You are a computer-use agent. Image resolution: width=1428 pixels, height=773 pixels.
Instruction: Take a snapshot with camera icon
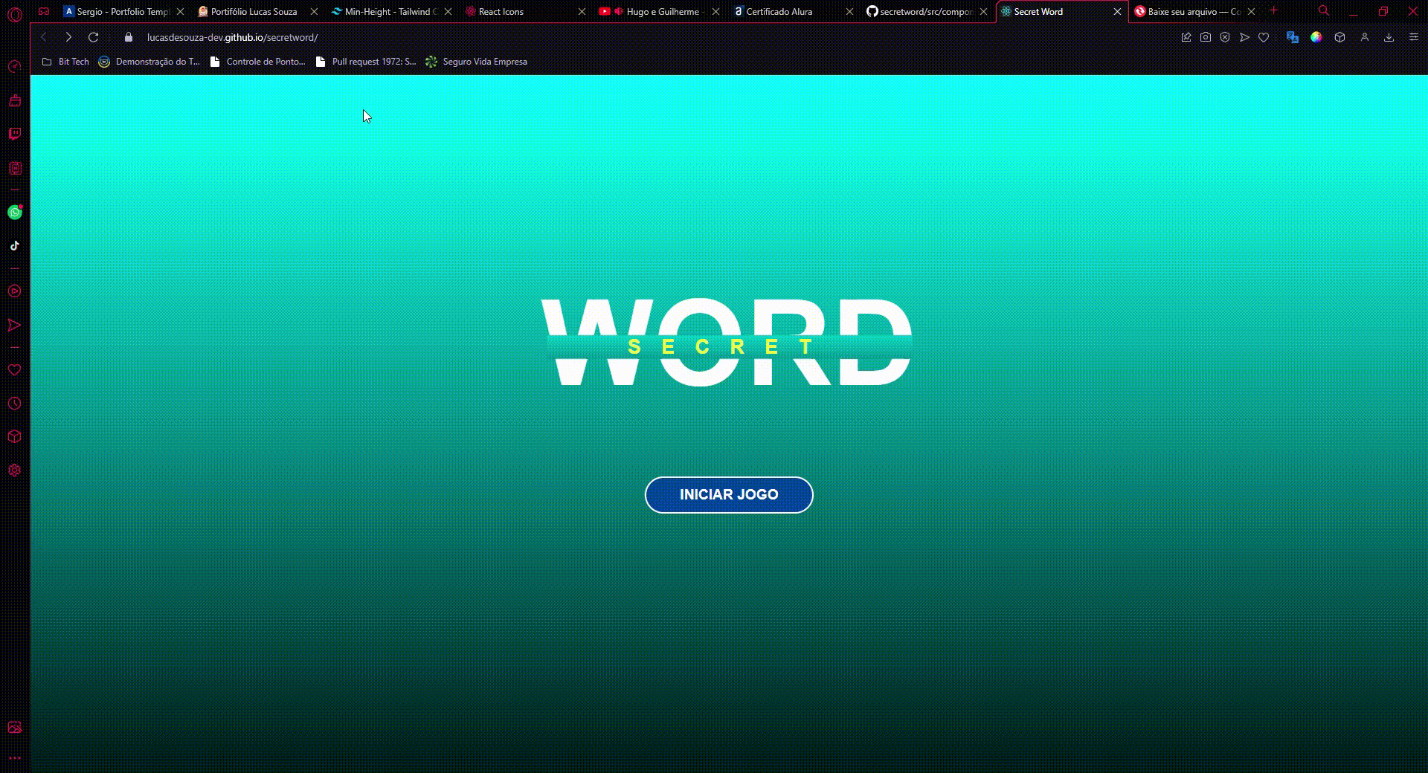click(1206, 37)
